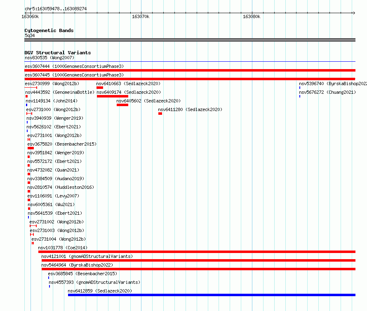Click the nsv1031778 (Coe2014) label

coord(63,248)
